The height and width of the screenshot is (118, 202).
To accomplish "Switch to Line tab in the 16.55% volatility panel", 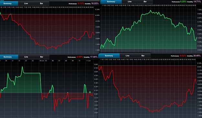I will (26, 4).
